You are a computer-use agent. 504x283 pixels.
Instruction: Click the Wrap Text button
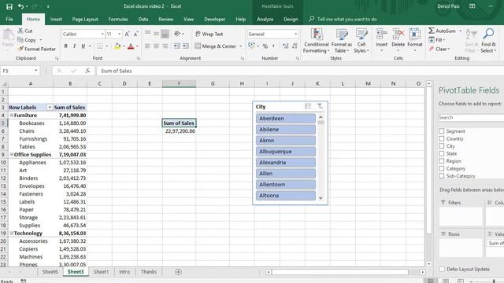209,34
